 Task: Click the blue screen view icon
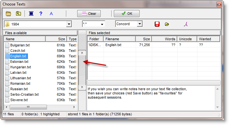(31, 14)
